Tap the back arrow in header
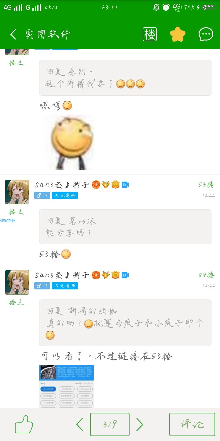Viewport: 220px width, 441px height. [13, 34]
